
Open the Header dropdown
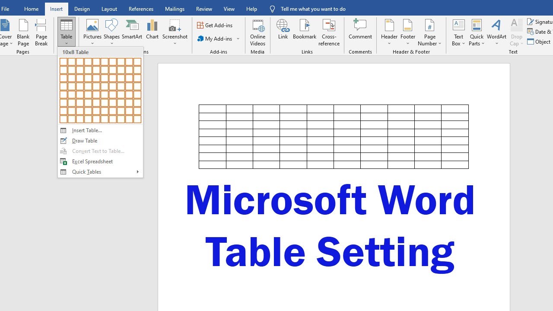click(389, 32)
